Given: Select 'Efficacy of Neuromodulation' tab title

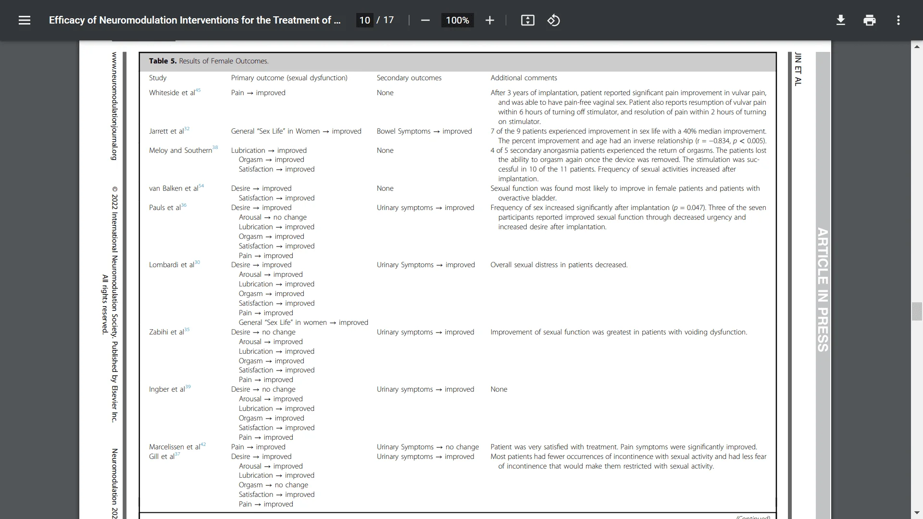Looking at the screenshot, I should (195, 20).
